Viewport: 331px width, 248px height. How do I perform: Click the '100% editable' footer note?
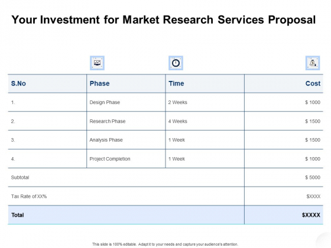tap(165, 244)
